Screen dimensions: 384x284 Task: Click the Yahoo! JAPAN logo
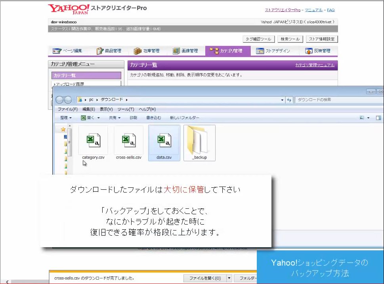click(69, 9)
